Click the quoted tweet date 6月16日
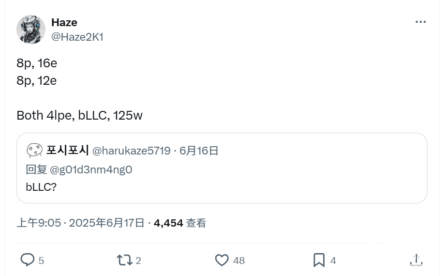 199,151
